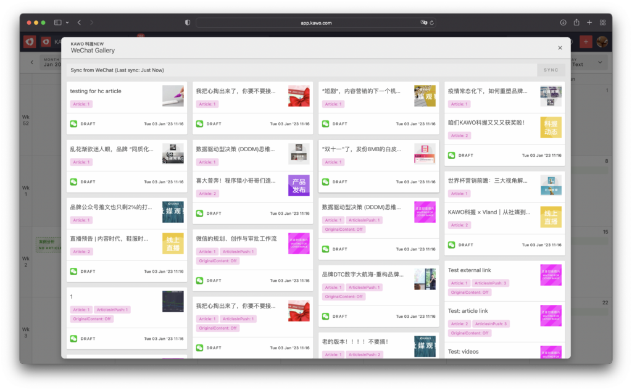Open the 'Test: article link' article

[468, 310]
